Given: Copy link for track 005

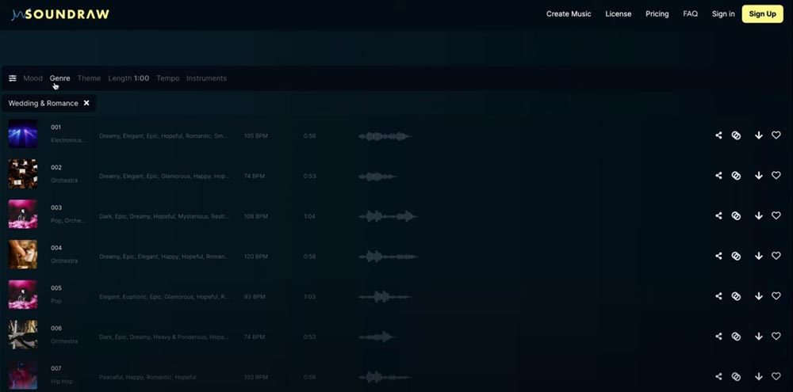Looking at the screenshot, I should (x=737, y=296).
